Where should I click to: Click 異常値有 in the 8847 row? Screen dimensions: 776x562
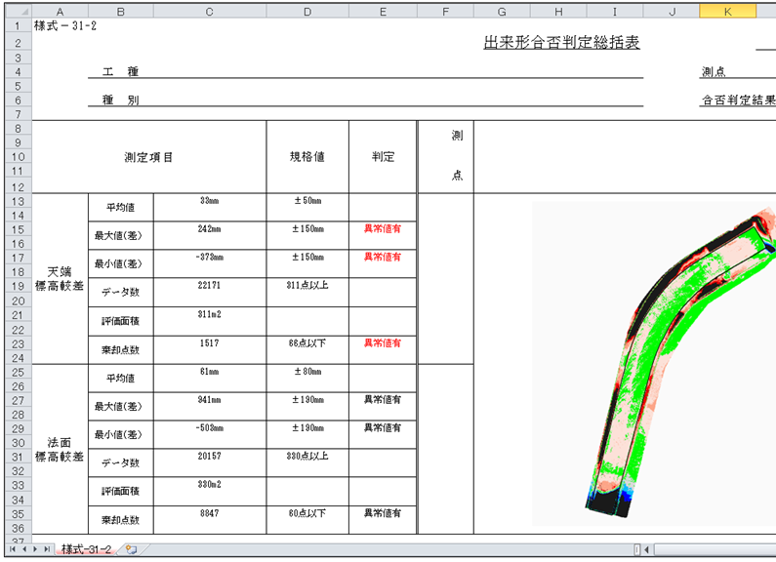pos(383,513)
